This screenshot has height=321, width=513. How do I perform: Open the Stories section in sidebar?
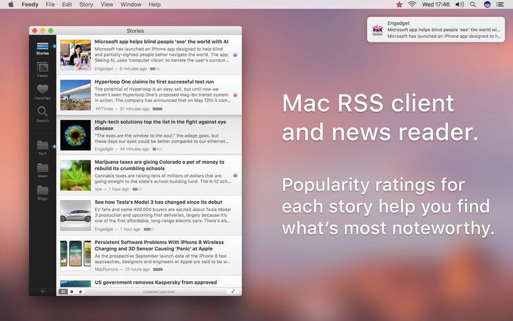(x=42, y=49)
